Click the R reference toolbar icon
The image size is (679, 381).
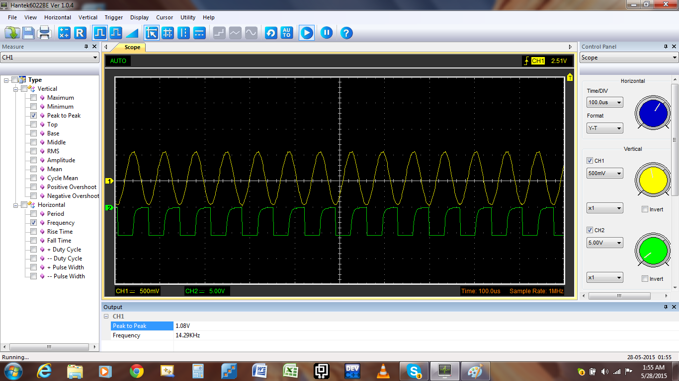click(x=80, y=33)
